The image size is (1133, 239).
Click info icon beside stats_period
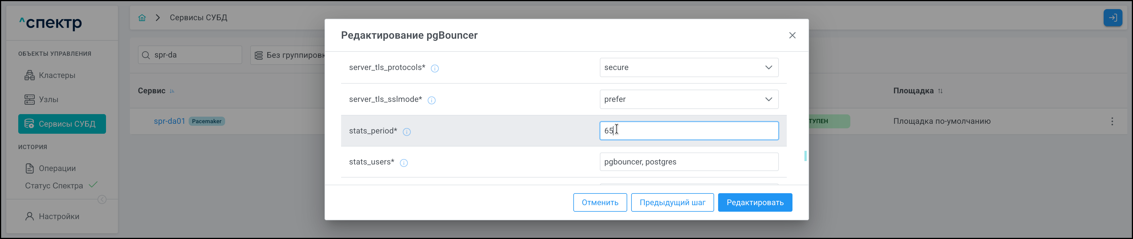coord(407,132)
